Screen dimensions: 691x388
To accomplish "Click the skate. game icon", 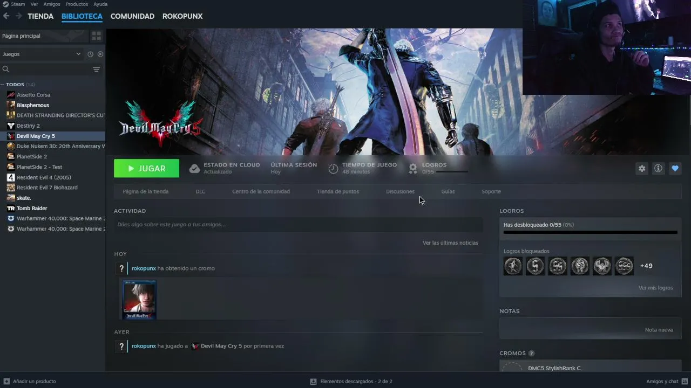I will (x=11, y=198).
